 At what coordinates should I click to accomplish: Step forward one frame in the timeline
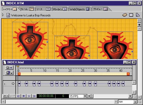[34, 96]
